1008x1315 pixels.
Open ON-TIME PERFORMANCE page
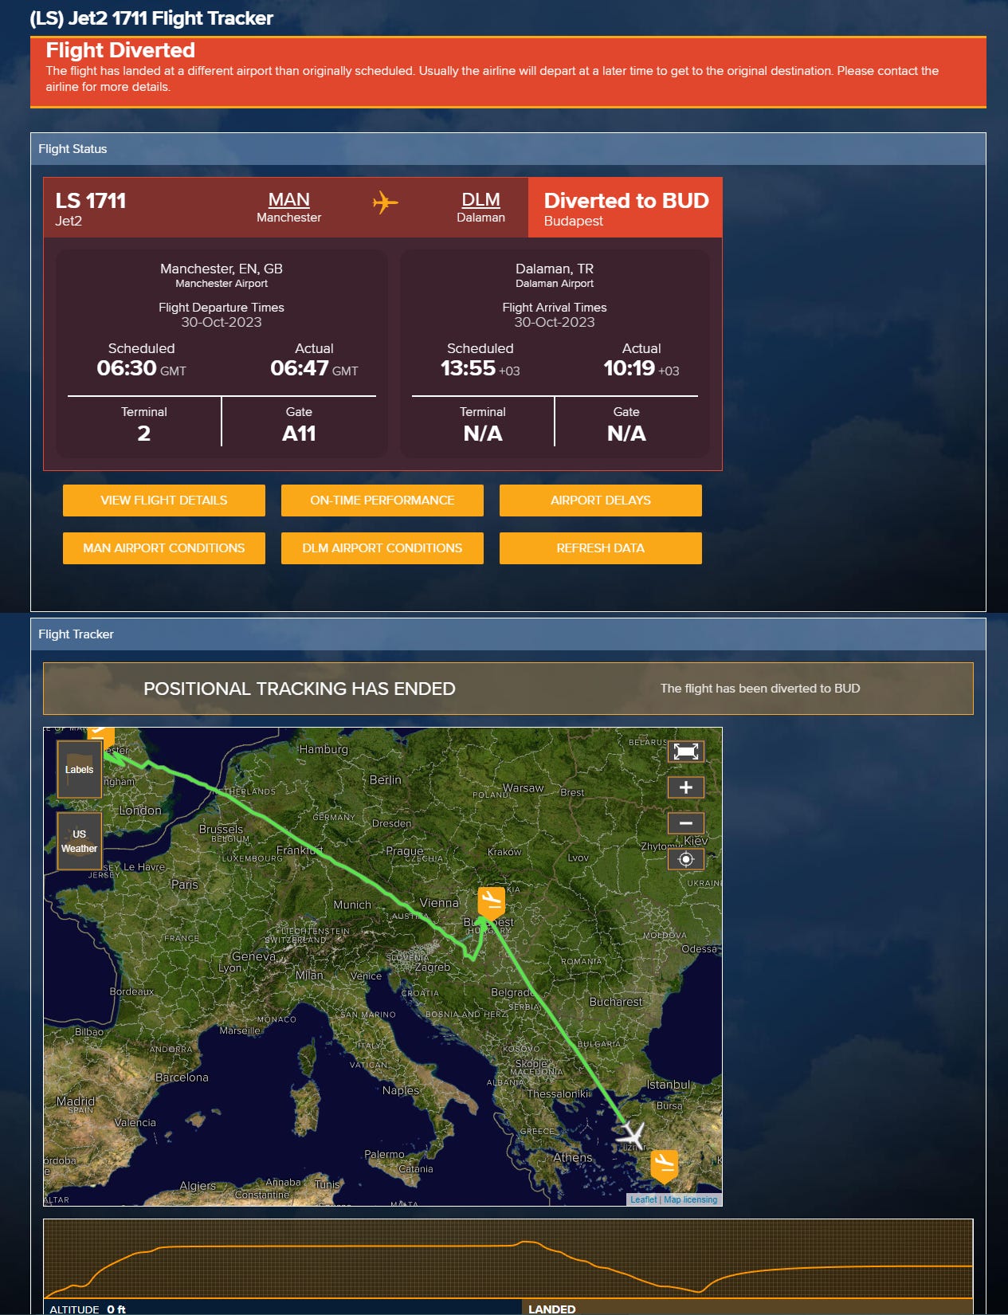pyautogui.click(x=382, y=500)
